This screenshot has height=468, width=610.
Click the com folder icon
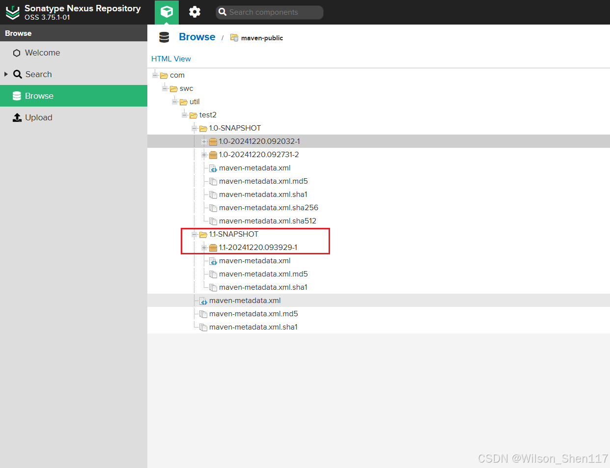click(x=164, y=75)
